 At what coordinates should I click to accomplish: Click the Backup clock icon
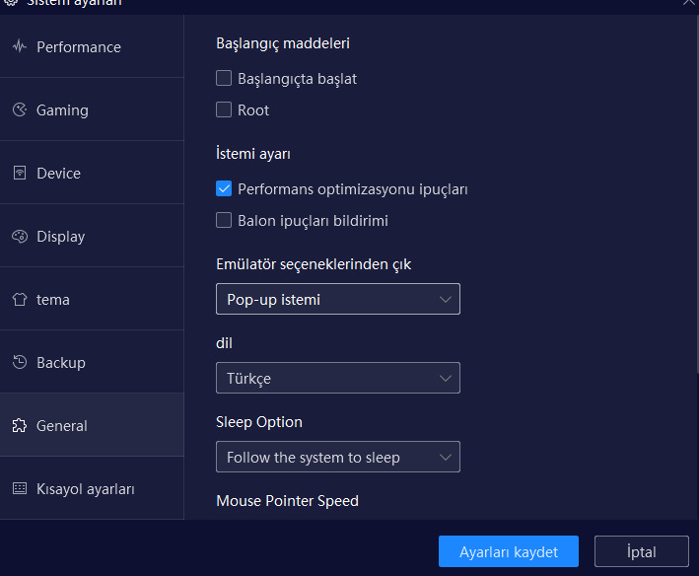tap(19, 362)
